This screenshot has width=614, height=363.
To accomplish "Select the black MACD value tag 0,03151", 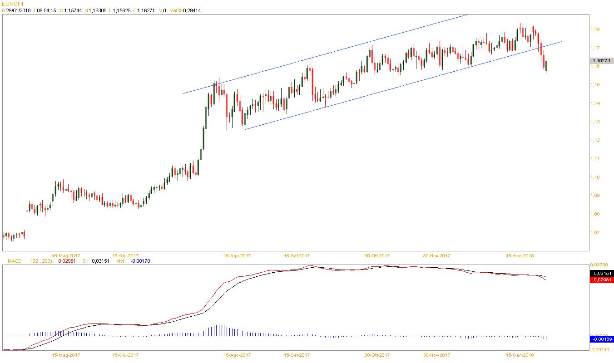I will pyautogui.click(x=601, y=274).
